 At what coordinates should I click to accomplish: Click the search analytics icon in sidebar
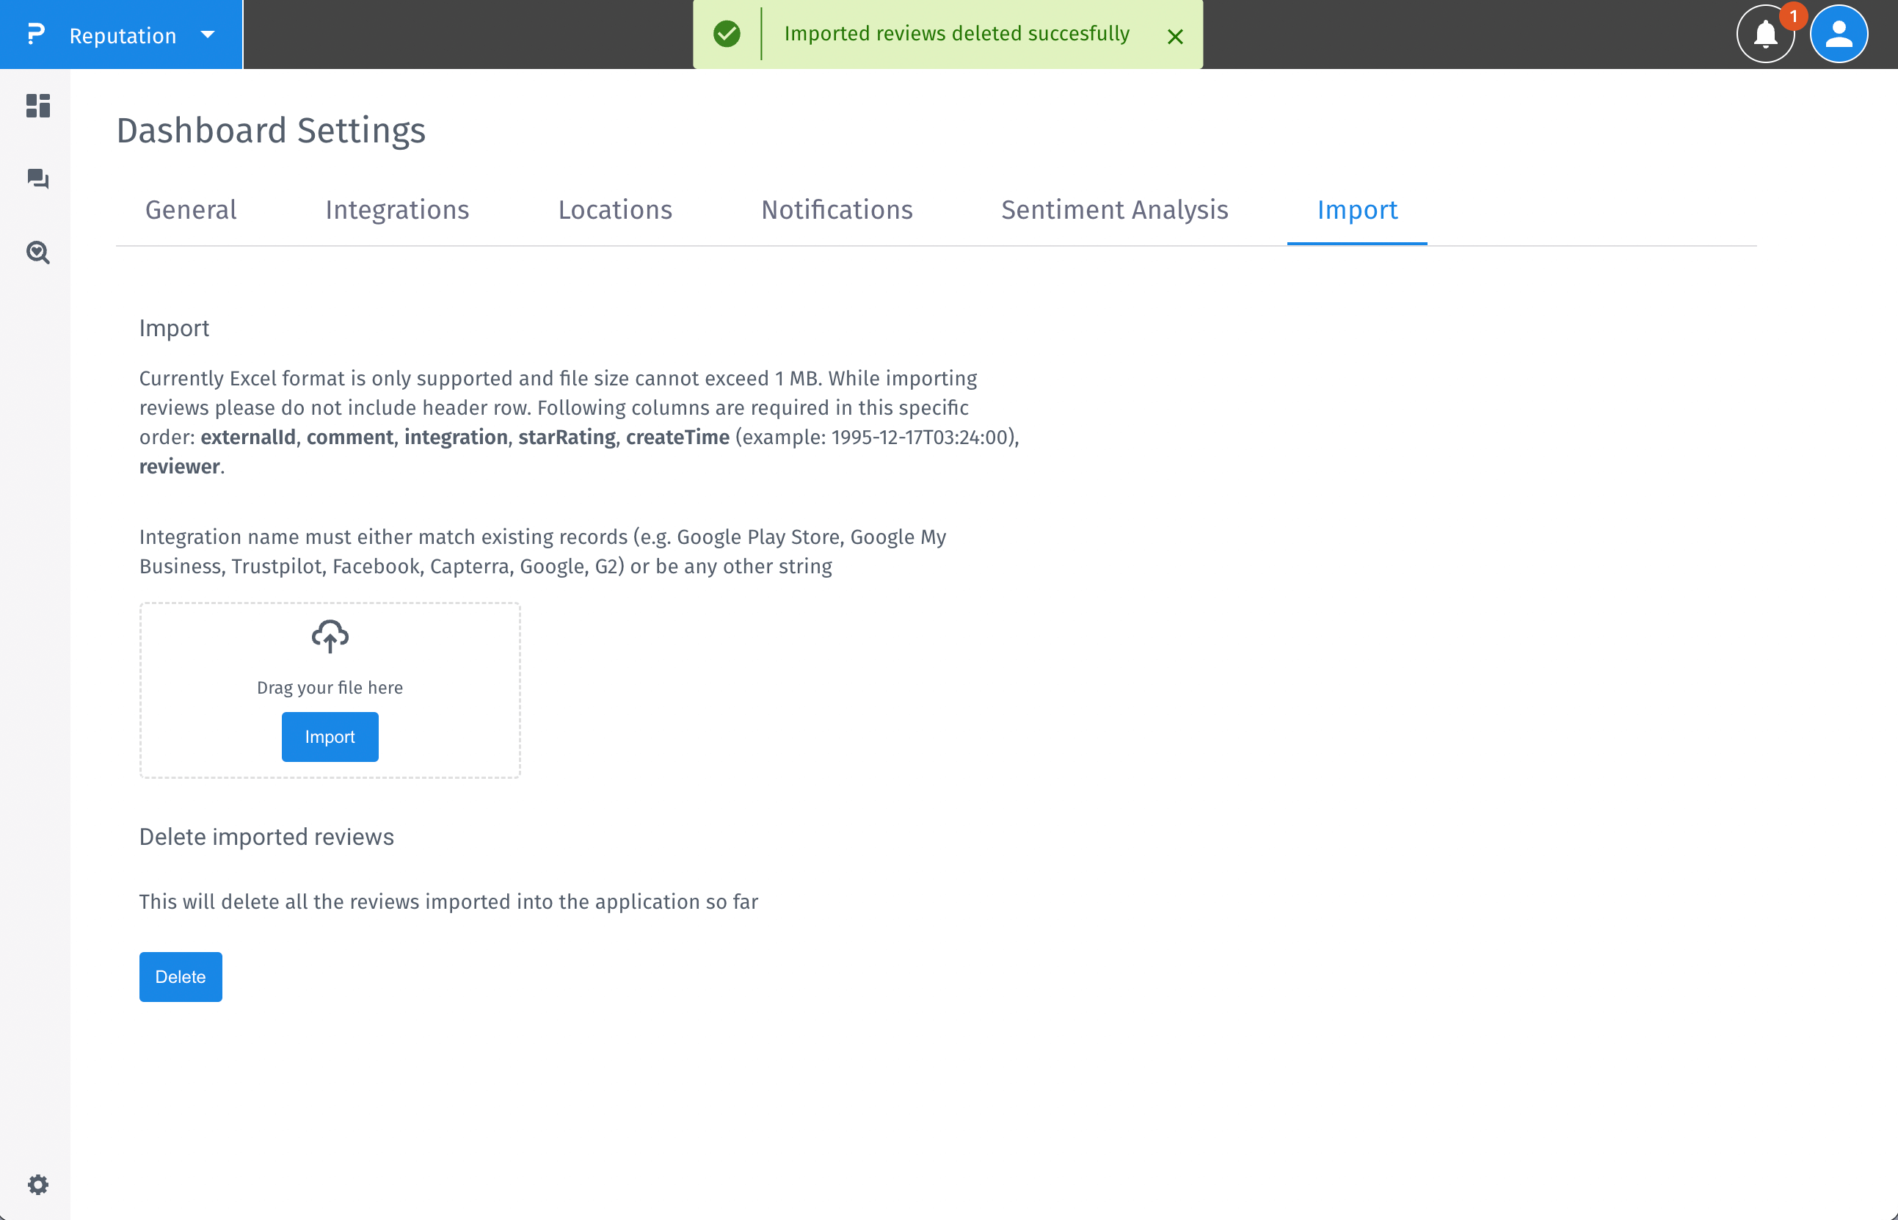click(x=37, y=253)
